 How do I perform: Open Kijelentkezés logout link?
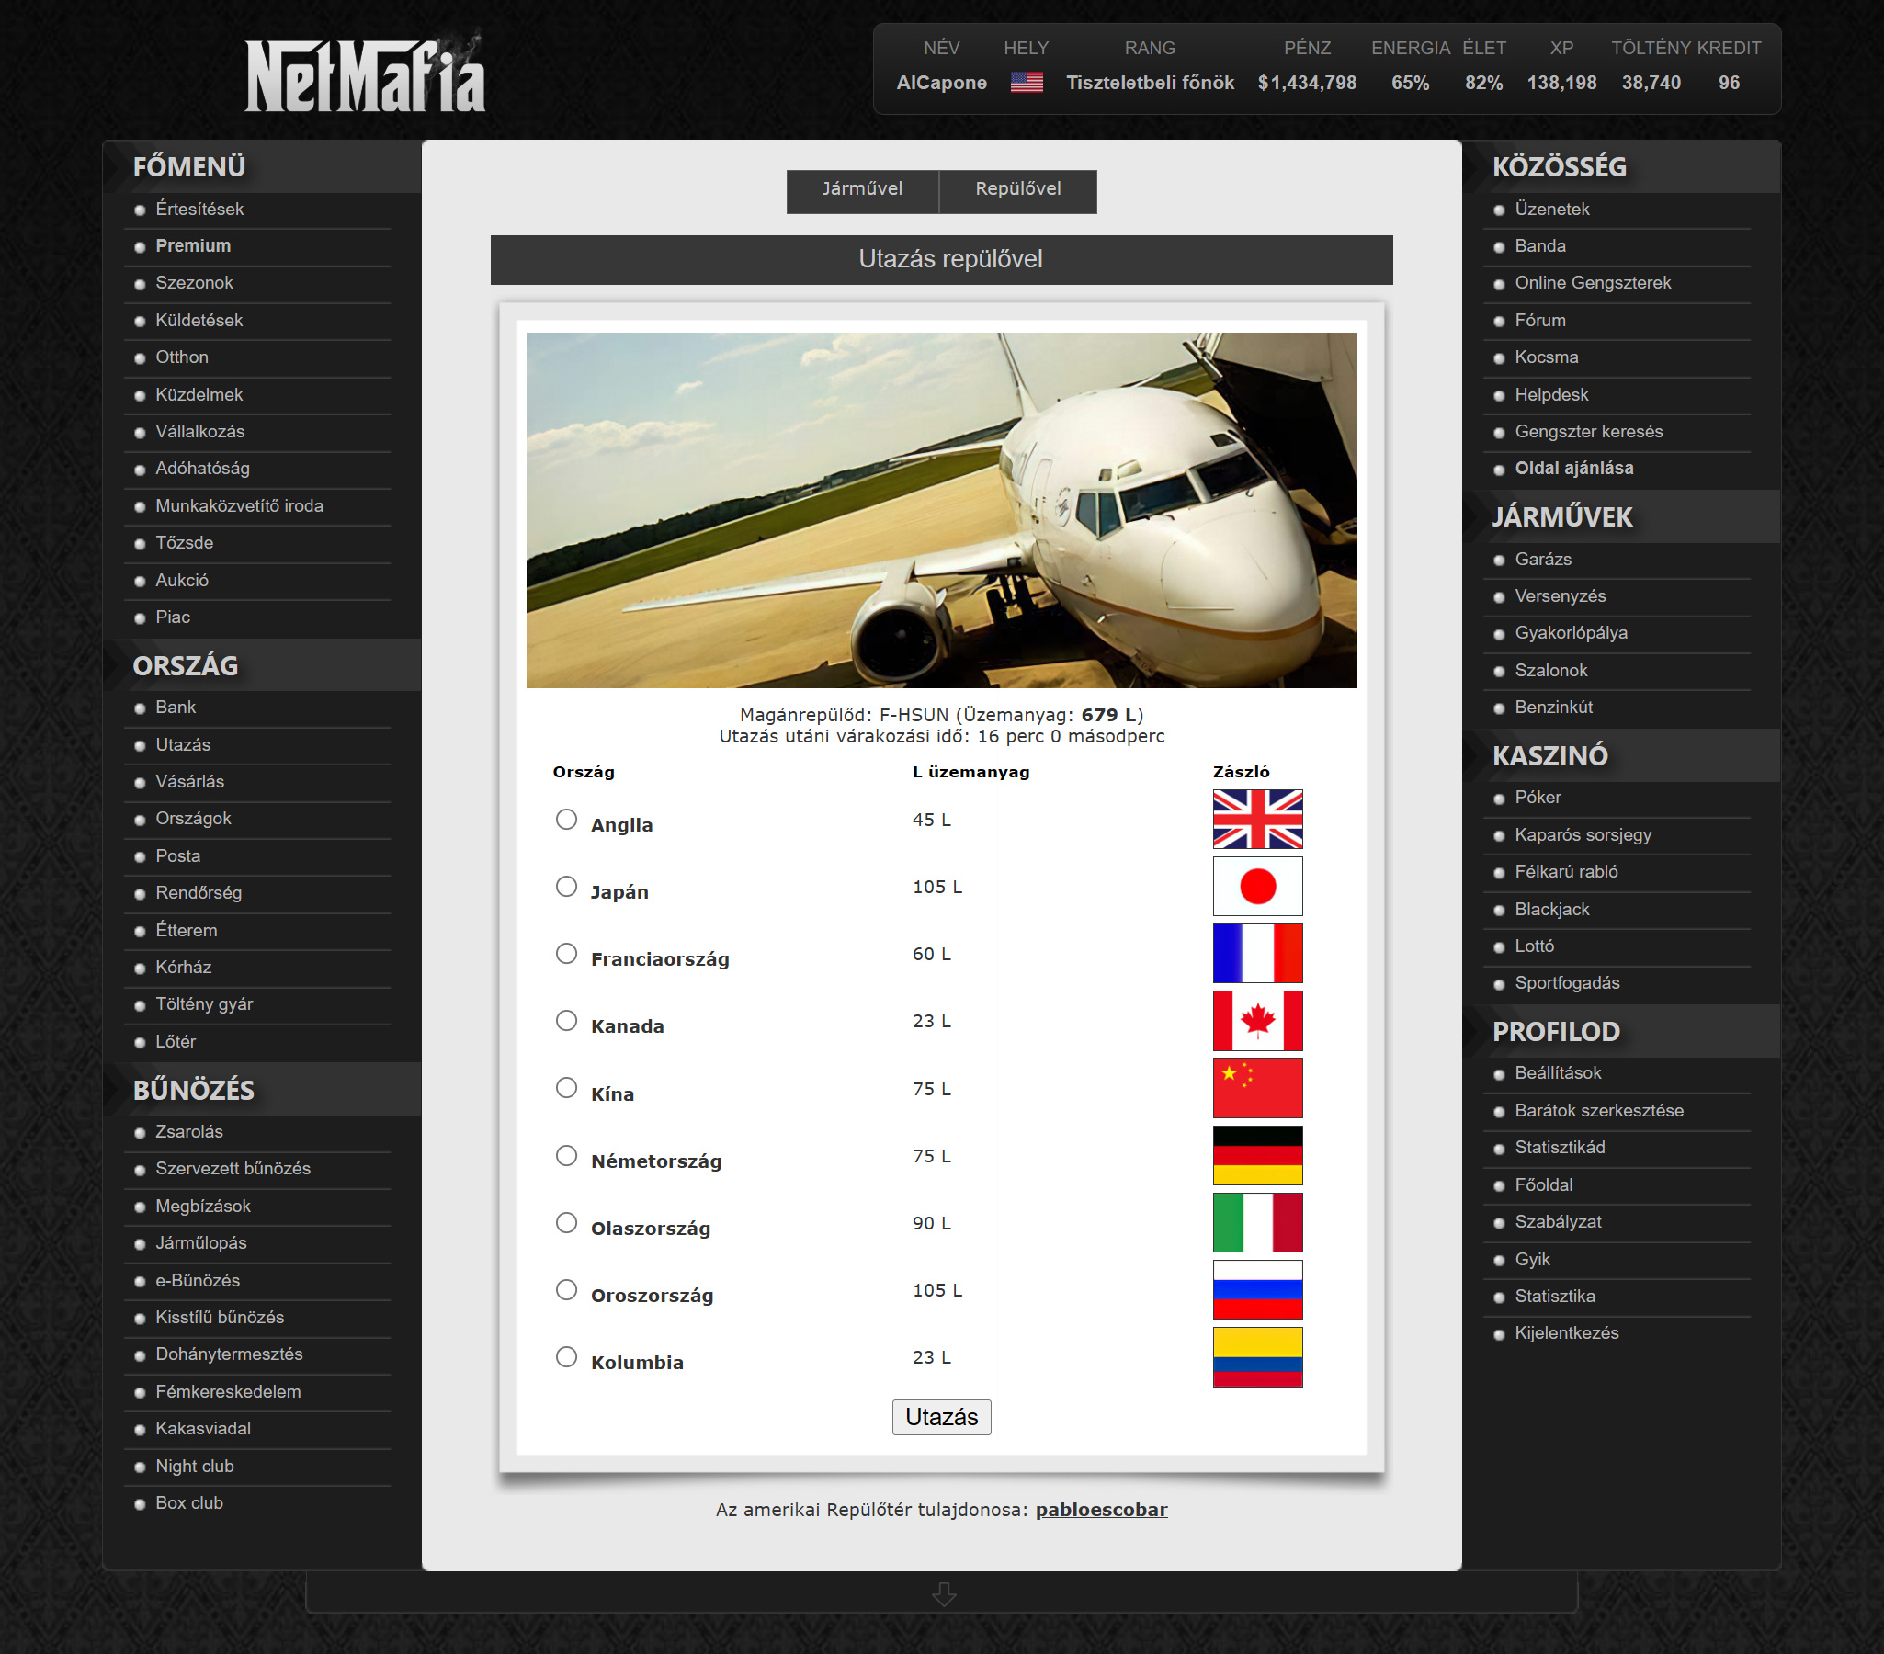click(1566, 1333)
